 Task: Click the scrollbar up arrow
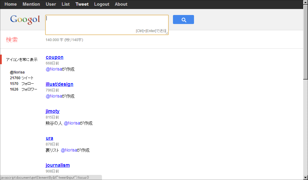306,2
